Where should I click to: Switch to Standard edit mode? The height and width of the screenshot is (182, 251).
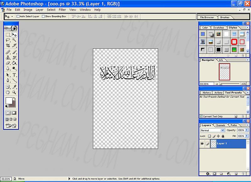pos(8,113)
